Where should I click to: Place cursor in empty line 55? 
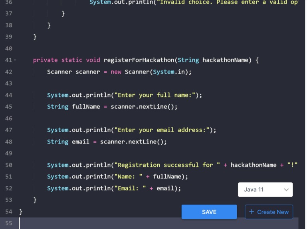pyautogui.click(x=158, y=223)
